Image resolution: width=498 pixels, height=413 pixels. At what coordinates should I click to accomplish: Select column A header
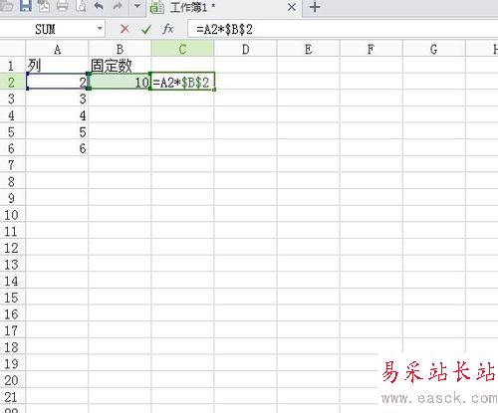57,50
